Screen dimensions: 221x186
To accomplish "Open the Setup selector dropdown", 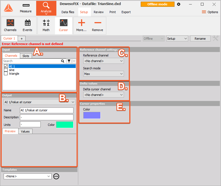I will pyautogui.click(x=177, y=39).
